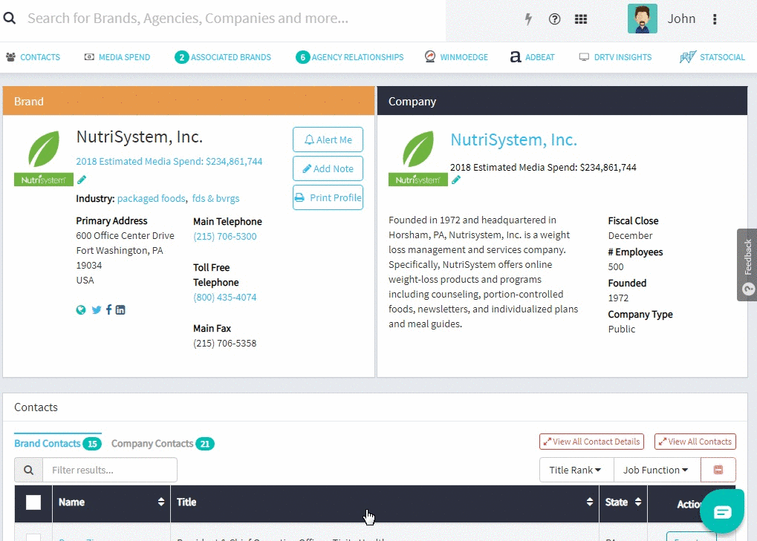Open the apps grid icon

581,19
